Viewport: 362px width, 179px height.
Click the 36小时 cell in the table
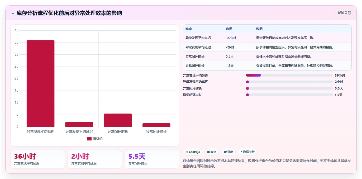[231, 38]
